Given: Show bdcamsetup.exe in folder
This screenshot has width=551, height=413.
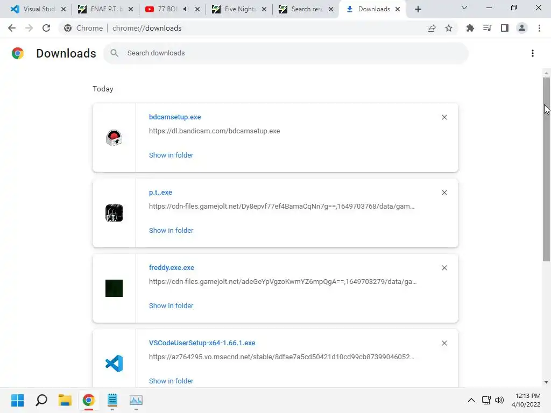Looking at the screenshot, I should (x=171, y=155).
